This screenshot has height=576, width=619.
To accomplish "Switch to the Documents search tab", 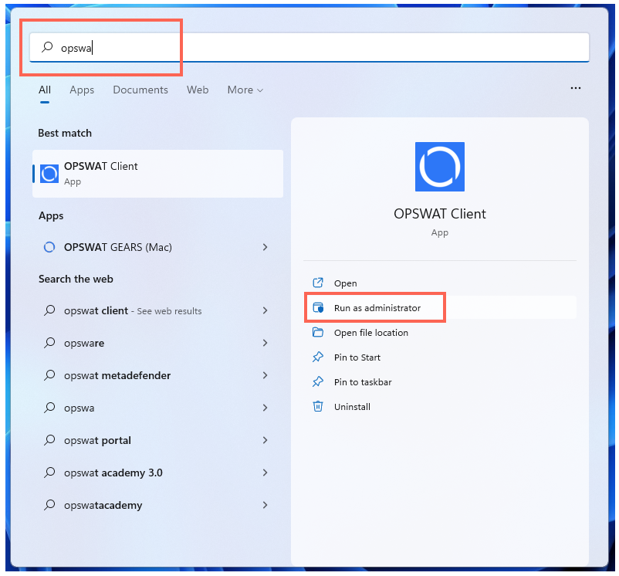I will [x=140, y=90].
